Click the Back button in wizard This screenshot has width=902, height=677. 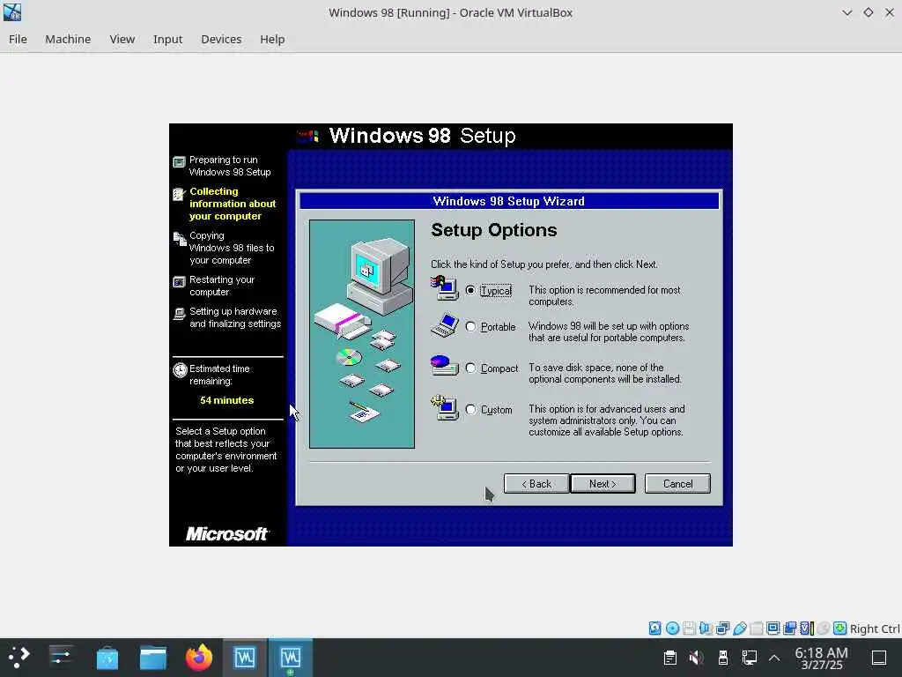536,484
